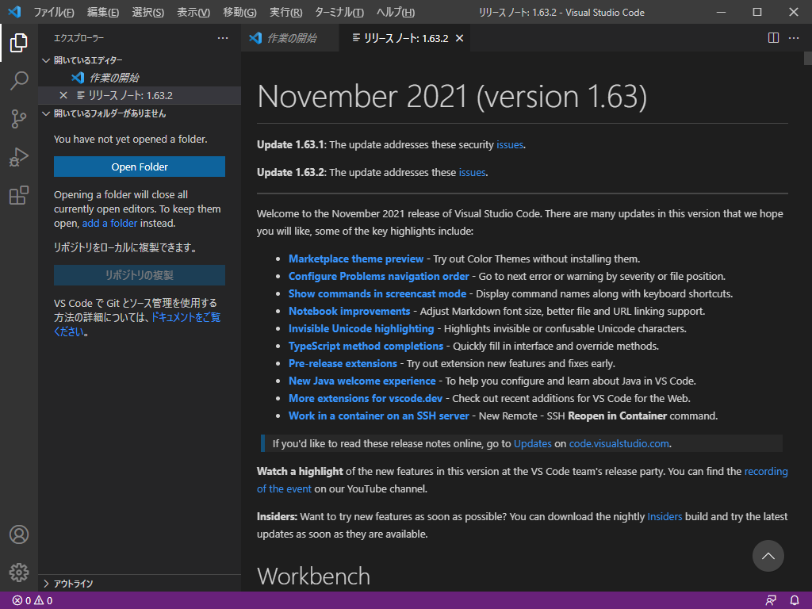Click the リポジトリの複製 button

tap(140, 275)
